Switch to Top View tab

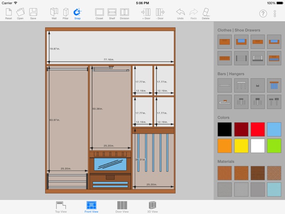(x=61, y=207)
